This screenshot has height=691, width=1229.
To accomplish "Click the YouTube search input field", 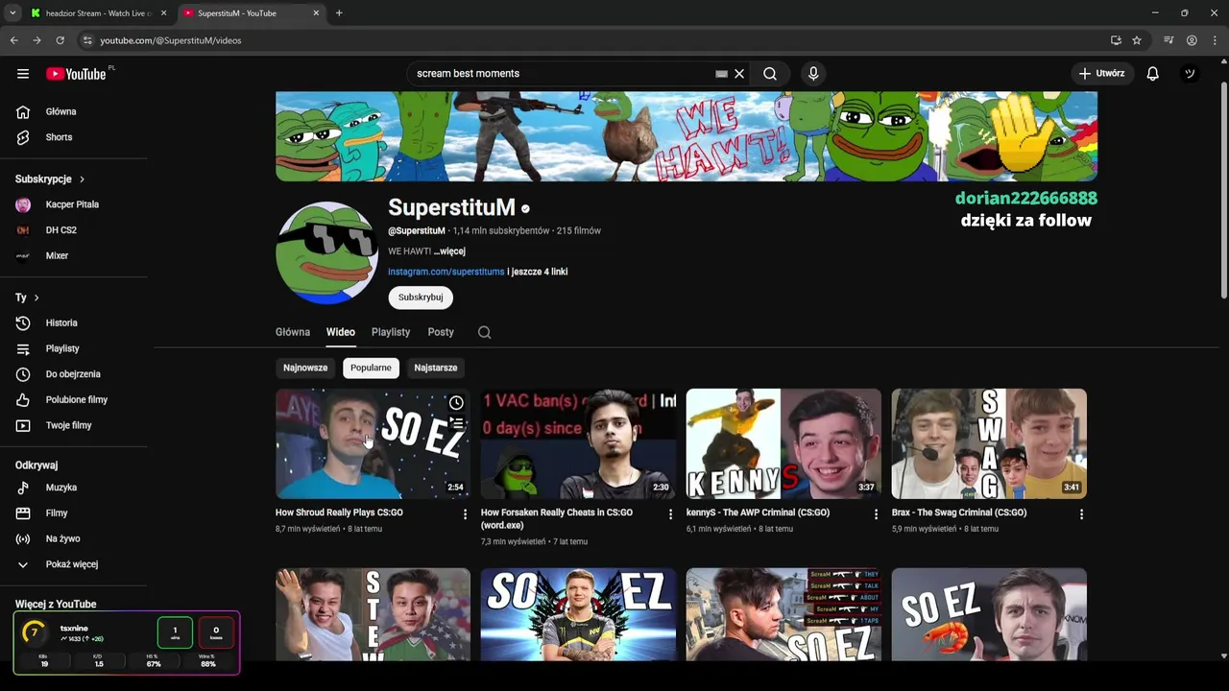I will [x=562, y=74].
